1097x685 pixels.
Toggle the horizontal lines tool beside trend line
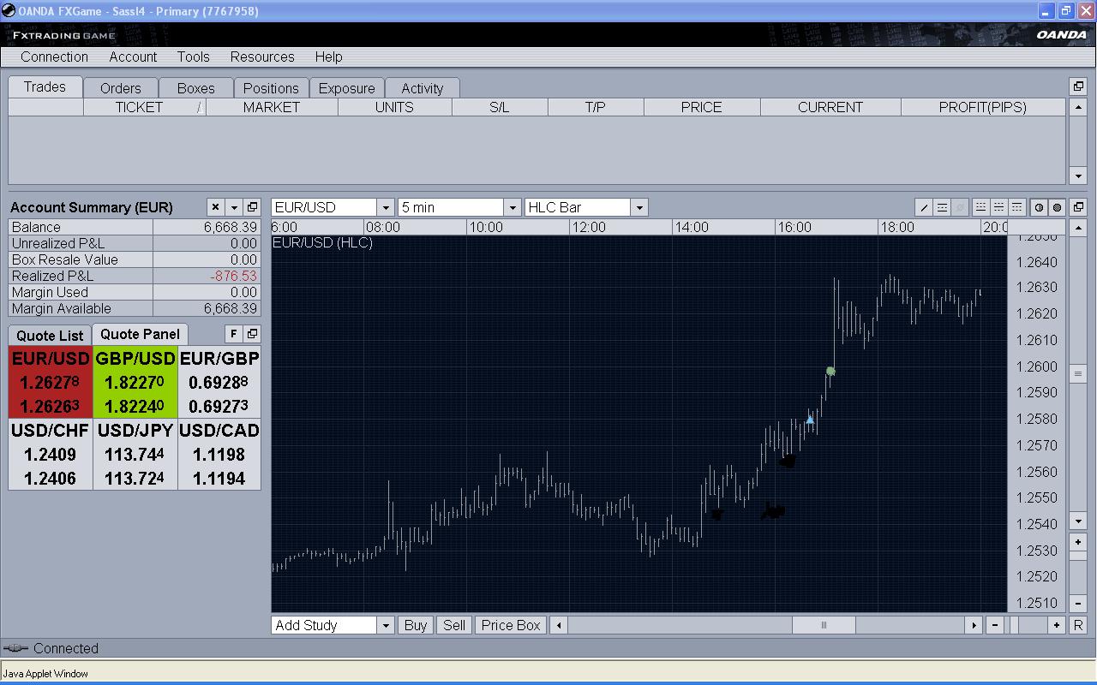pos(942,207)
